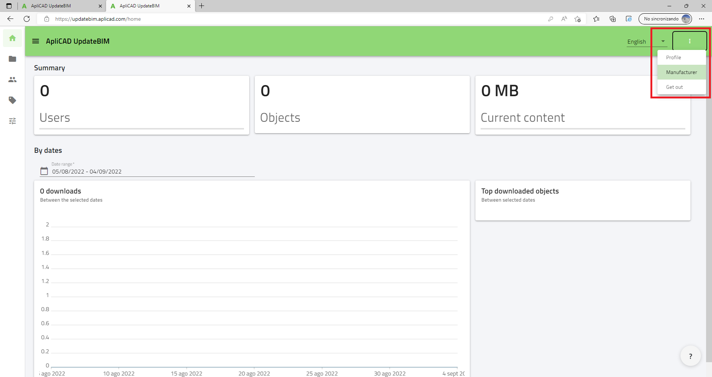Open browser favorites via the star icon

[596, 19]
